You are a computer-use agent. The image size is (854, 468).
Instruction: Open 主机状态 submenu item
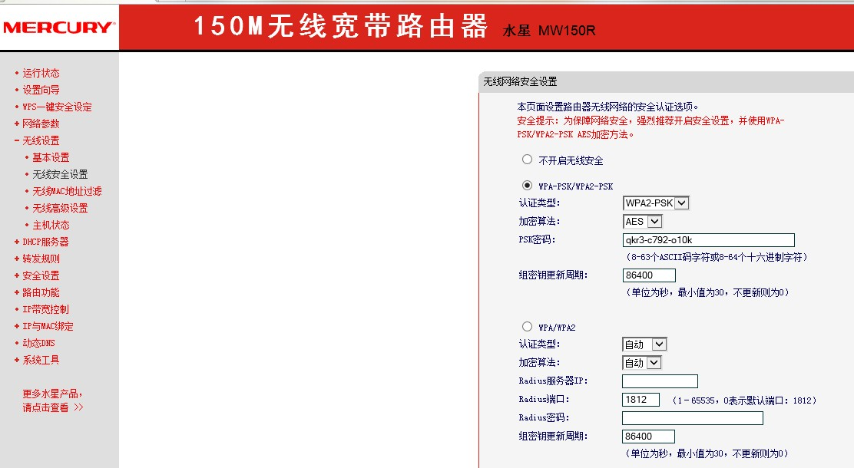point(51,225)
